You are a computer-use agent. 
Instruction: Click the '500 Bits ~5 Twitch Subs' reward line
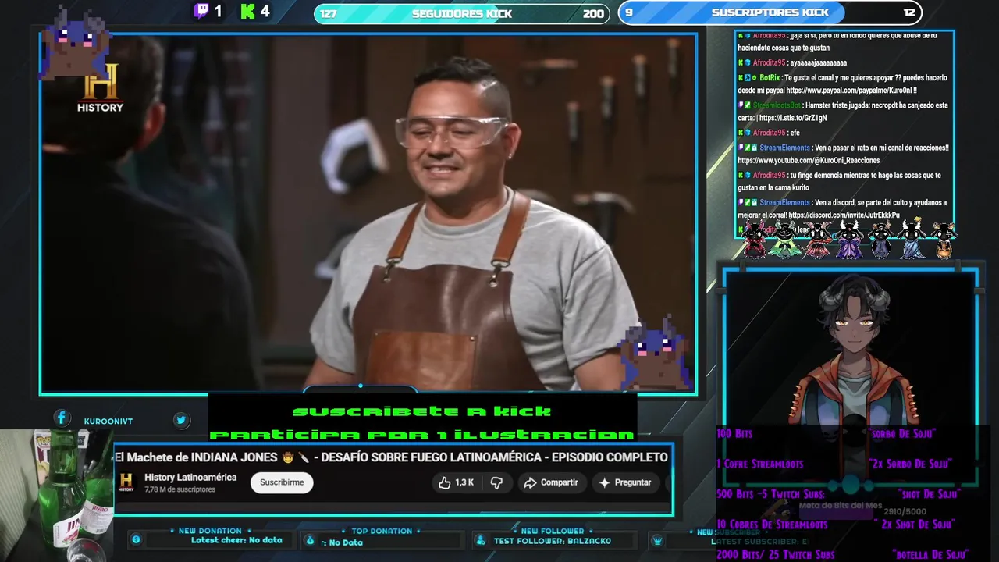pos(770,494)
